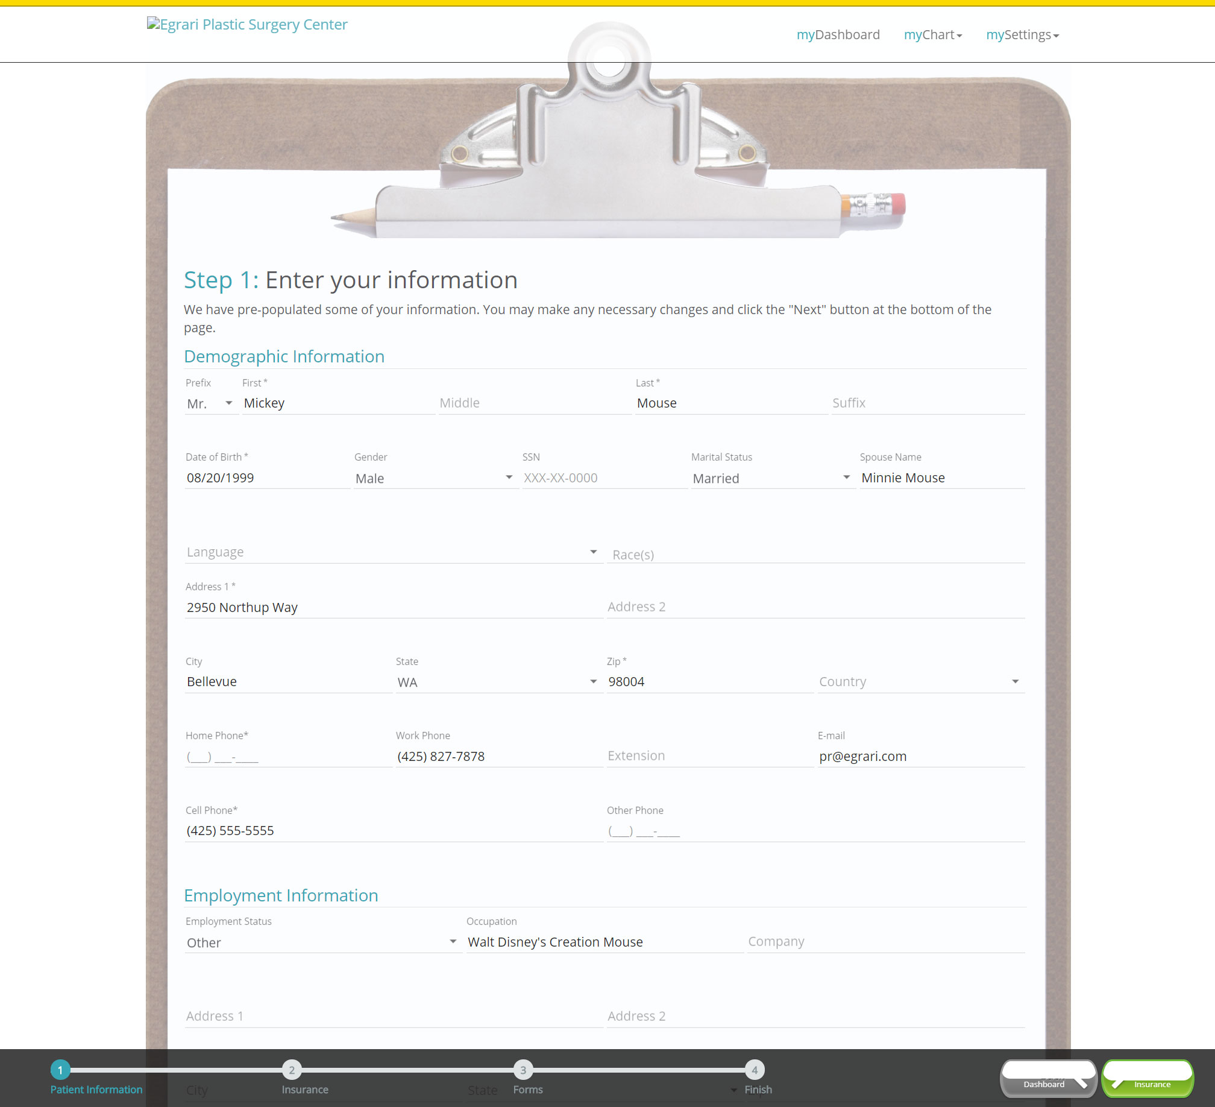Click the Middle name field

[535, 403]
